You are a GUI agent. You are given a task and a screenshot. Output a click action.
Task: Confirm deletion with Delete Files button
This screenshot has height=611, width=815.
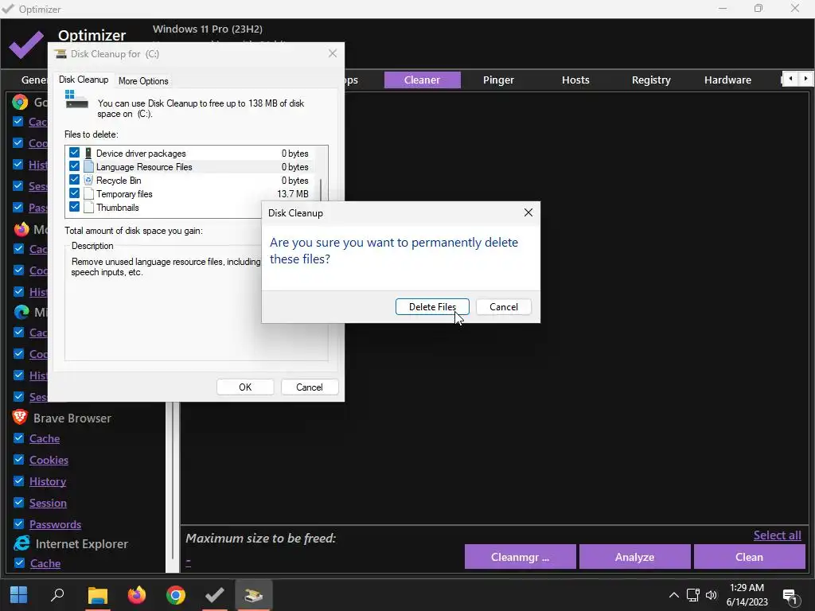pyautogui.click(x=432, y=306)
